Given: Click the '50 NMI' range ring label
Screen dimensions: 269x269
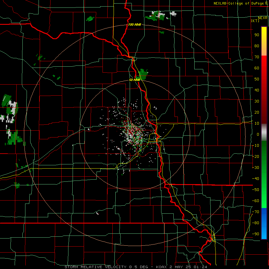Looking at the screenshot, I should [134, 80].
